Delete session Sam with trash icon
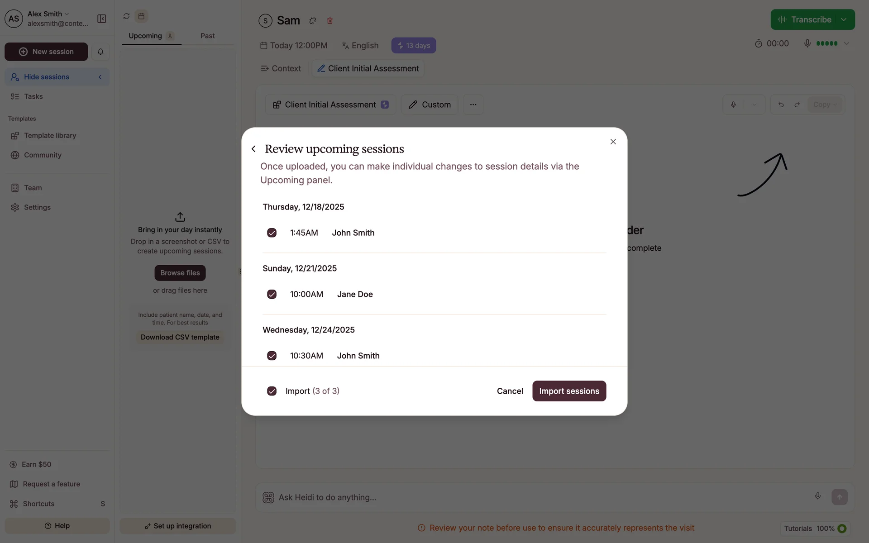Viewport: 869px width, 543px height. point(330,21)
